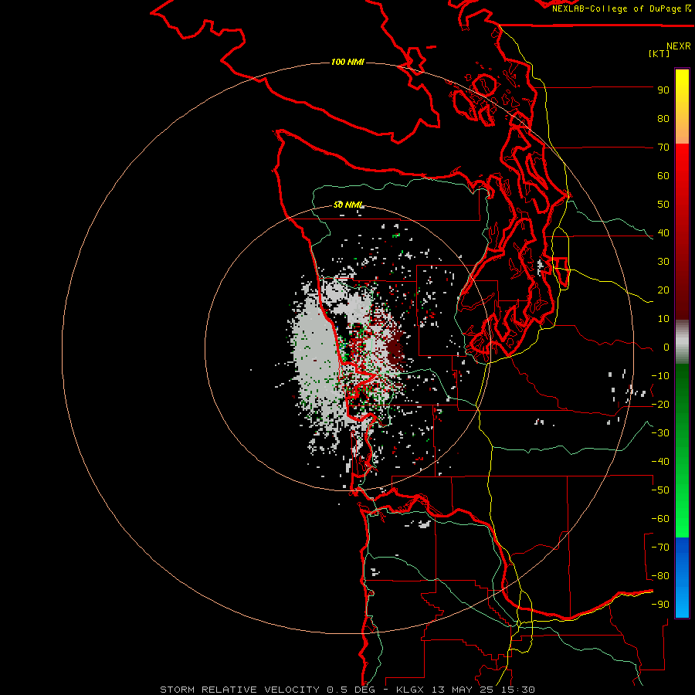The height and width of the screenshot is (695, 695).
Task: Click the KT units label above color scale
Action: tap(659, 53)
